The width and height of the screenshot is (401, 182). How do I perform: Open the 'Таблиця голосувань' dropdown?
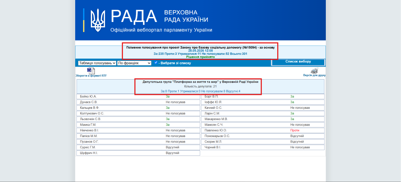(97, 63)
